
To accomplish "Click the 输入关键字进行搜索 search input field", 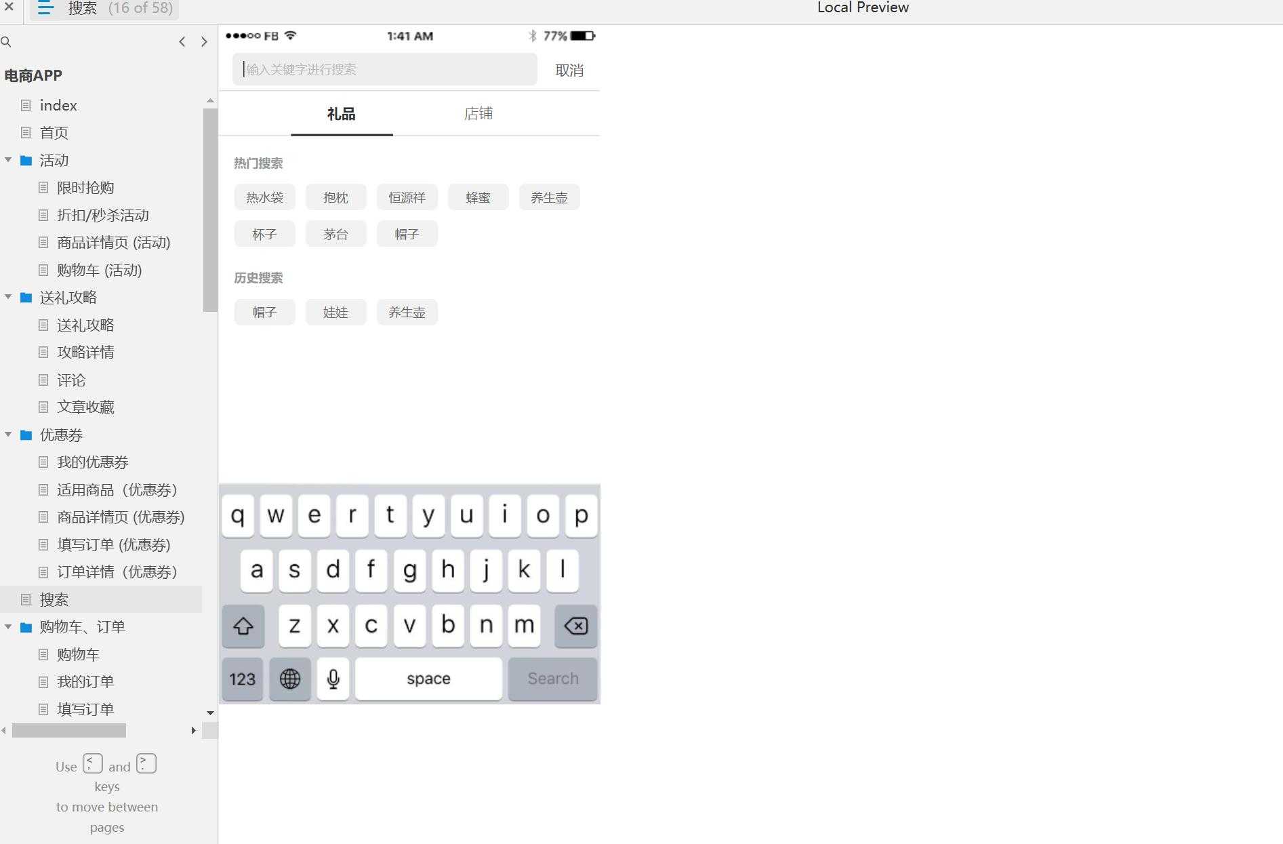I will pos(384,69).
